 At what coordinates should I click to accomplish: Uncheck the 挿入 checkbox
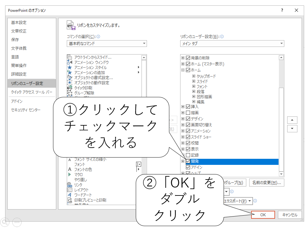(x=188, y=107)
